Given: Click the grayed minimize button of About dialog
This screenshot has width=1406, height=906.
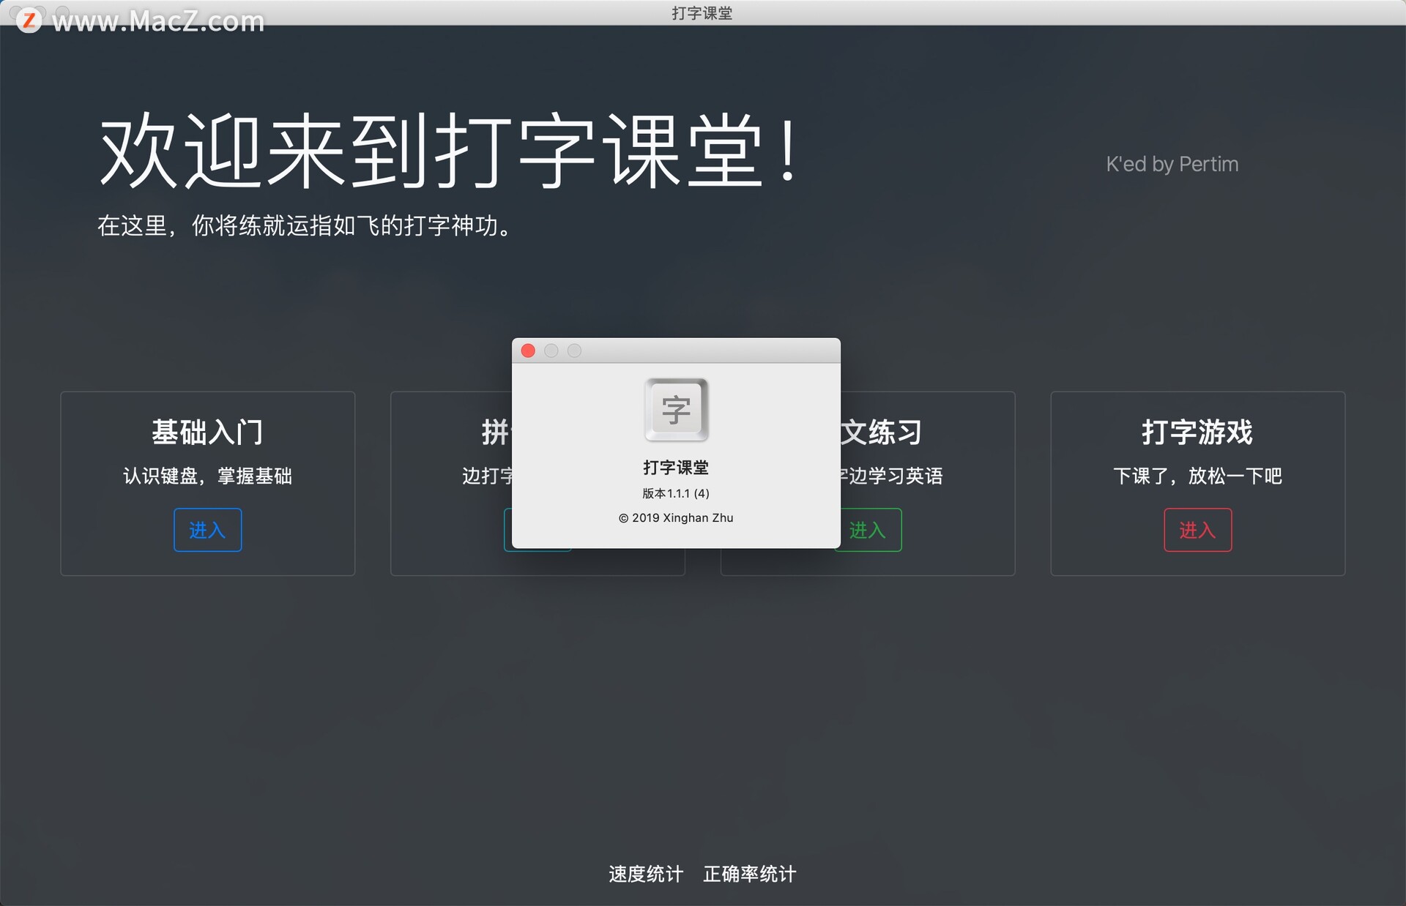Looking at the screenshot, I should (551, 351).
